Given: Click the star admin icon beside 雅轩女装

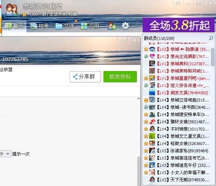Looking at the screenshot, I should (x=146, y=122).
